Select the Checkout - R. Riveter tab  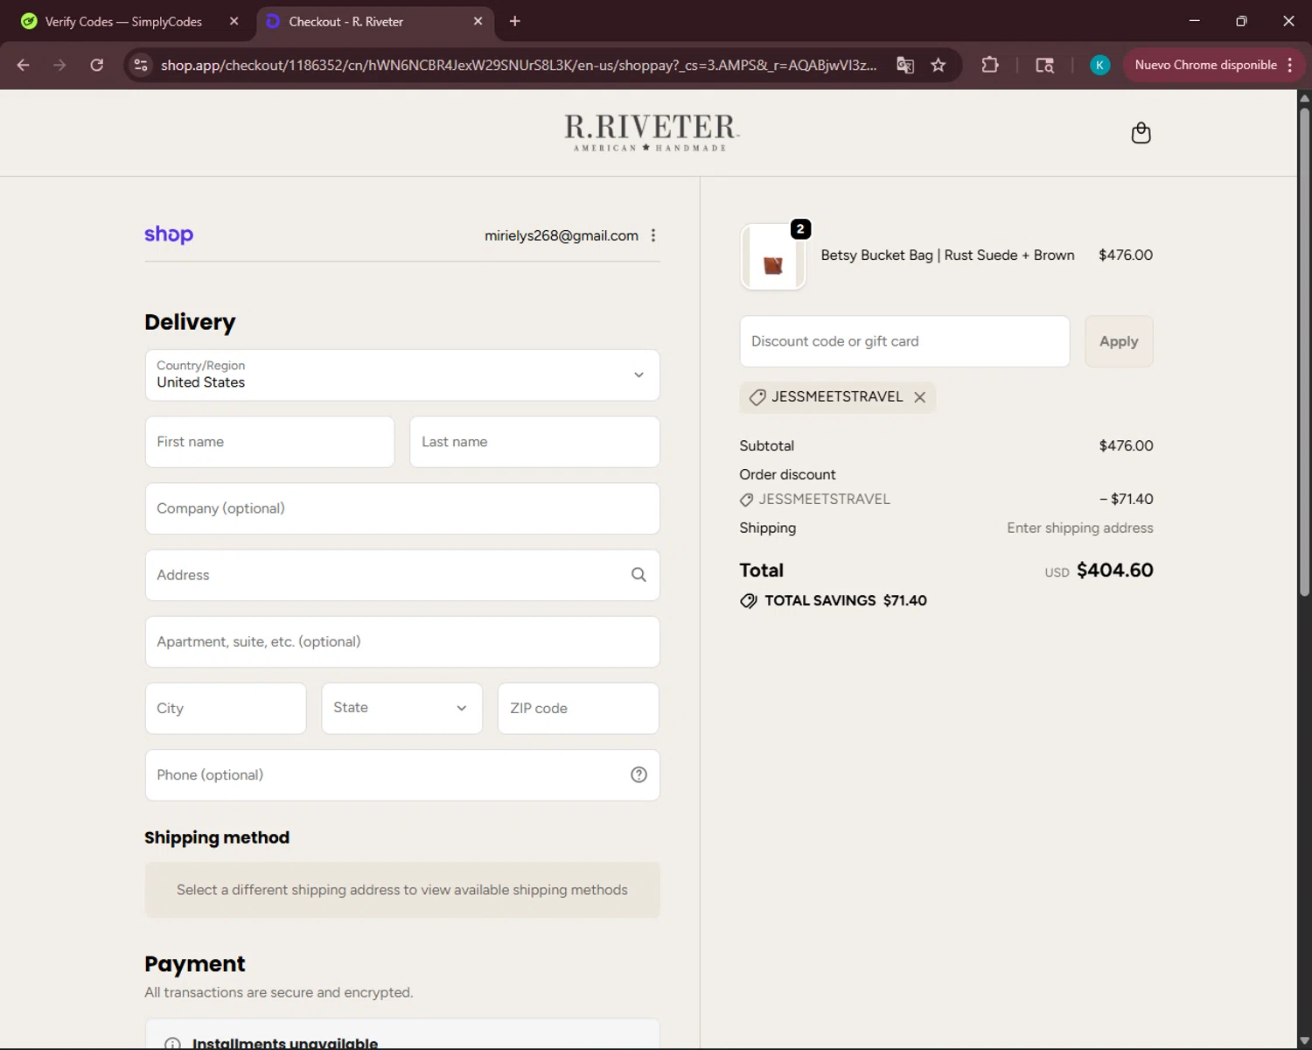point(345,21)
